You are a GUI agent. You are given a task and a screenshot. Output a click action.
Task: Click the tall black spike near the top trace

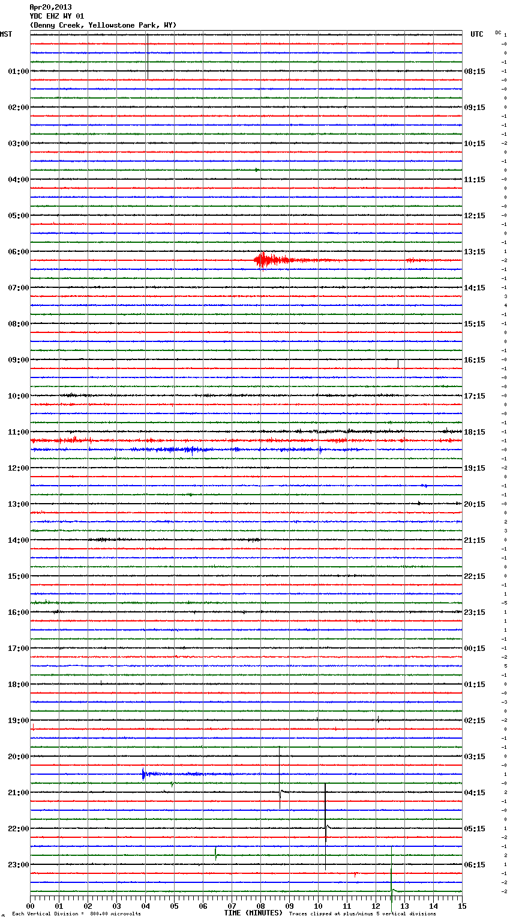click(148, 56)
